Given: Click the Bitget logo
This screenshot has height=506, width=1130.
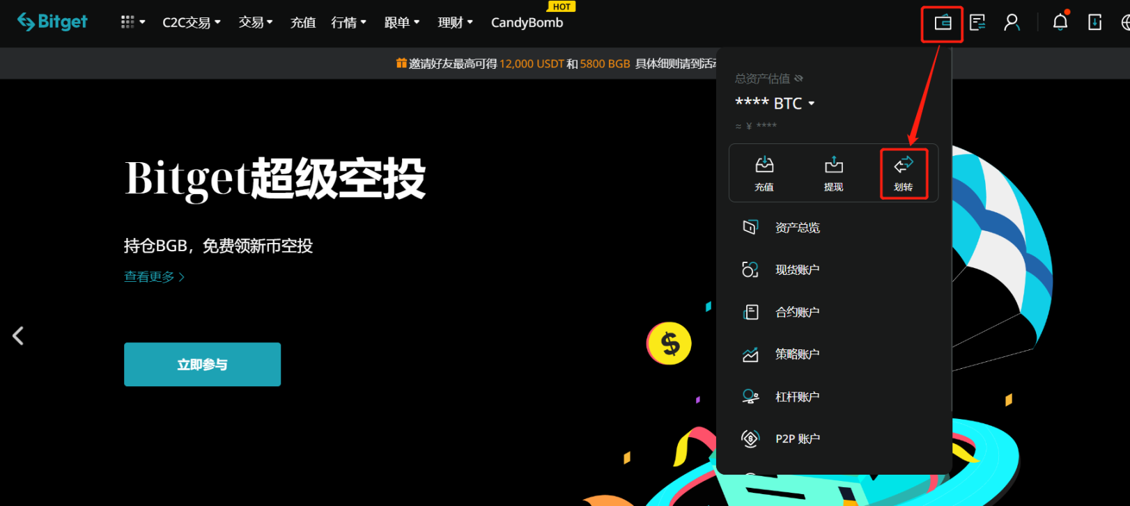Looking at the screenshot, I should coord(52,22).
